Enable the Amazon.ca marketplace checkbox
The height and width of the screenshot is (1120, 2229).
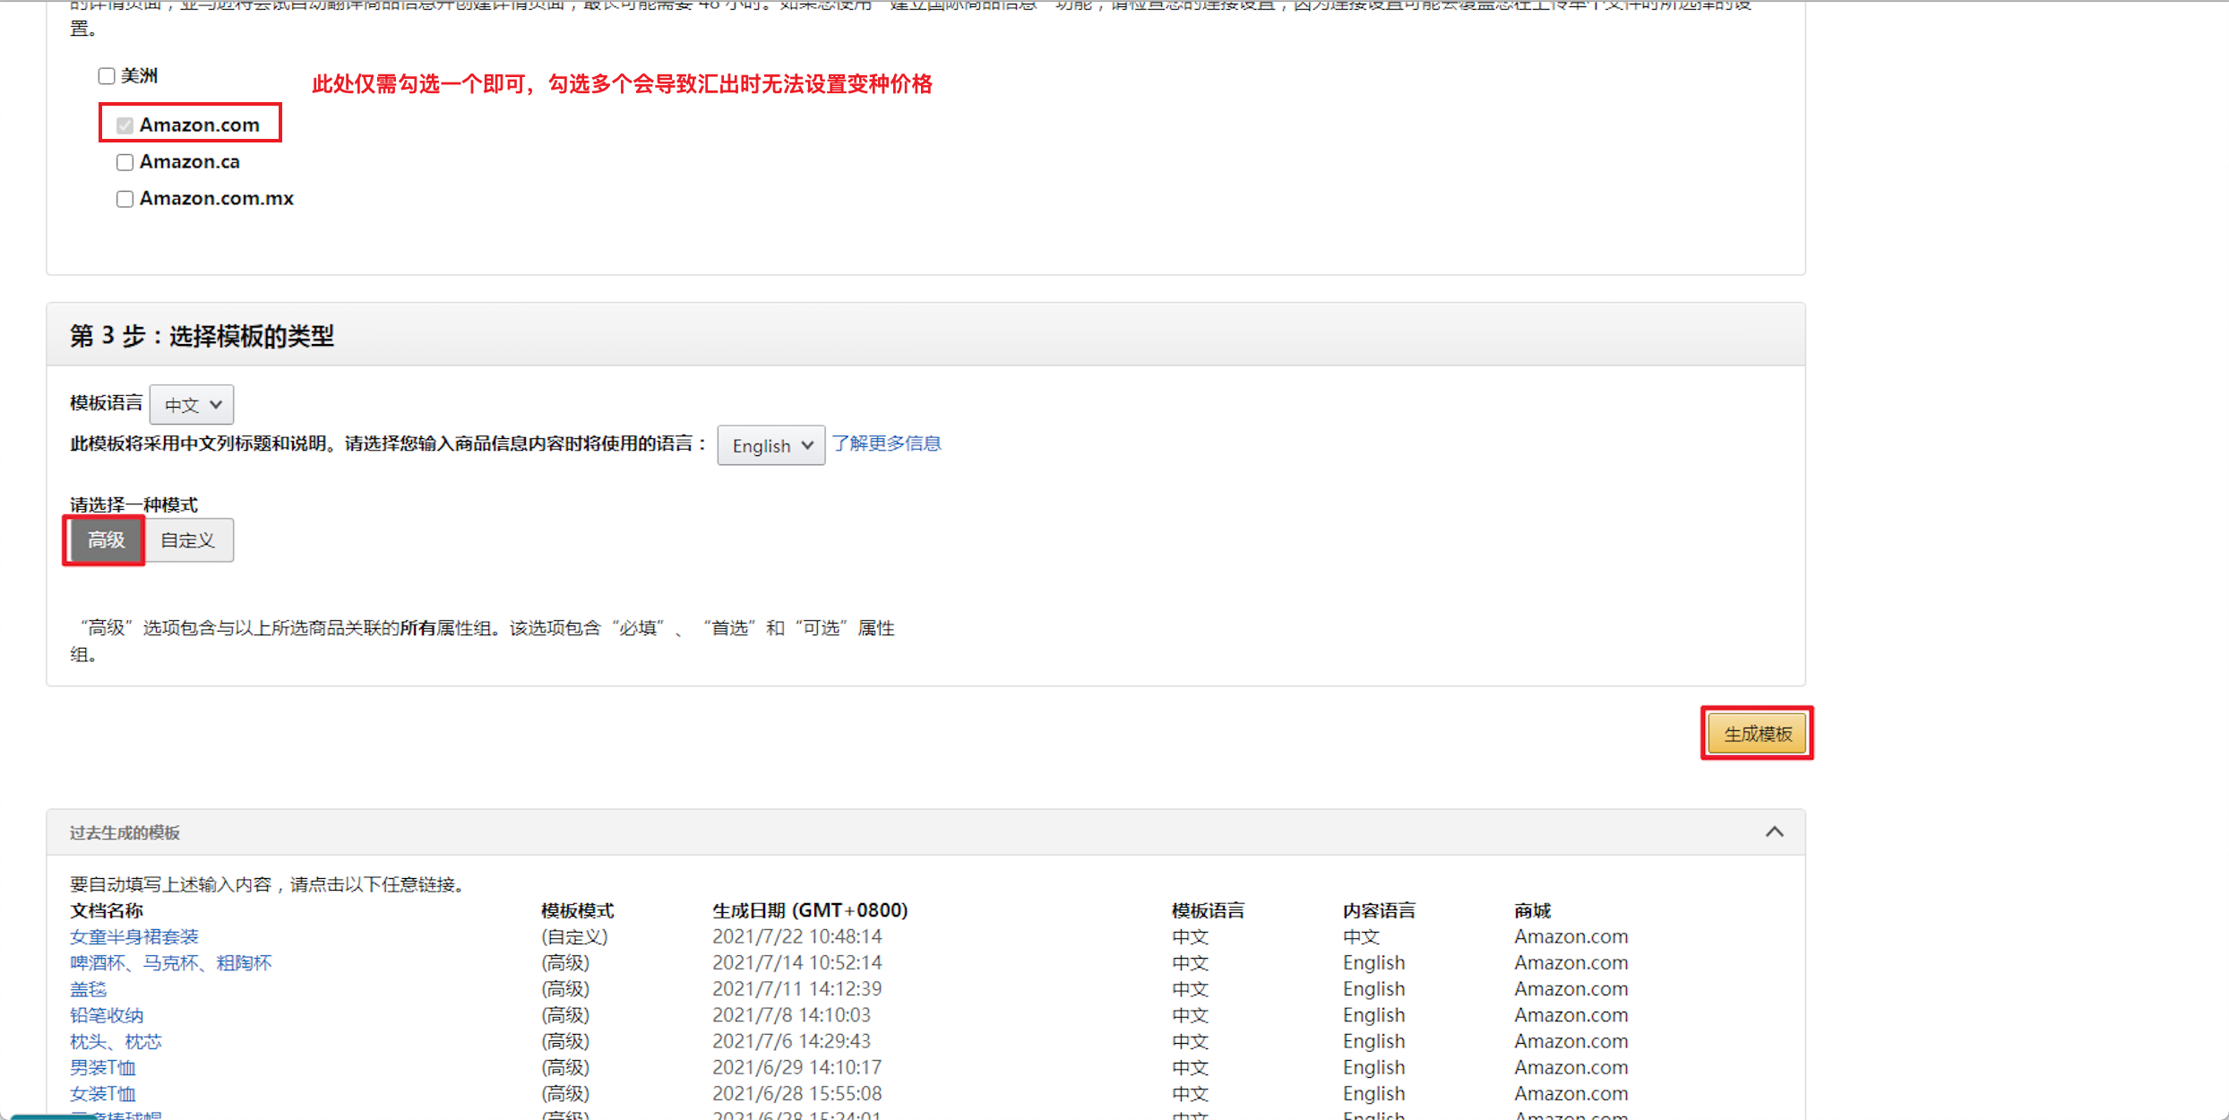(x=125, y=162)
